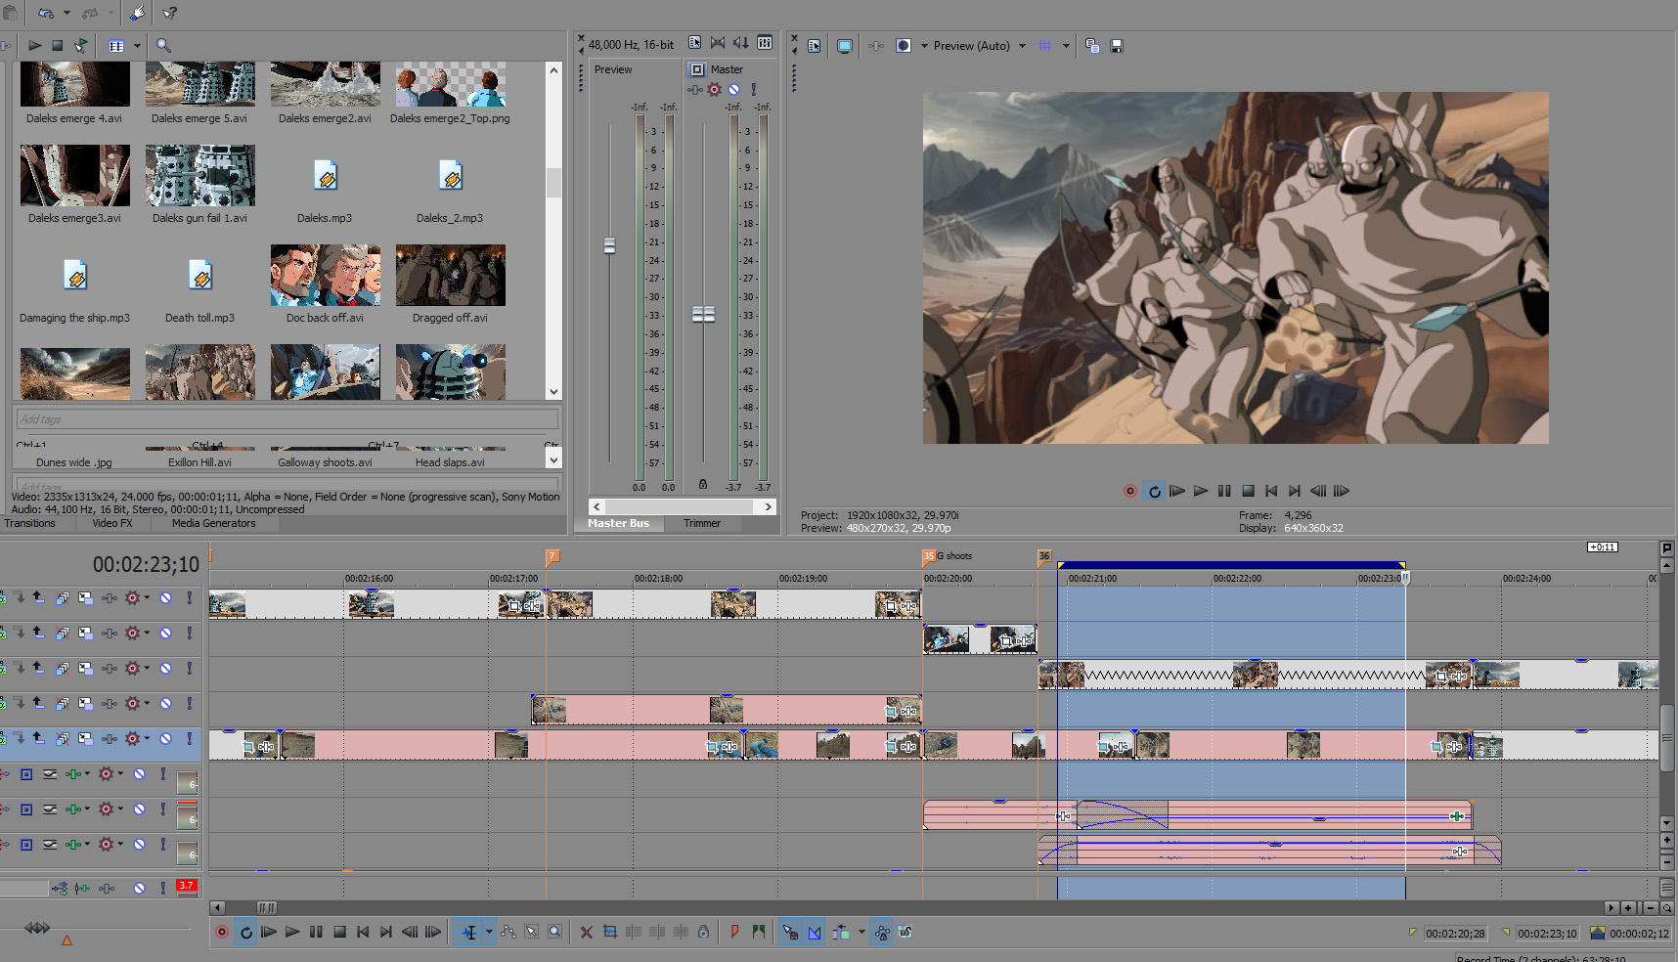Solo the Master bus
The height and width of the screenshot is (962, 1678).
tap(753, 89)
